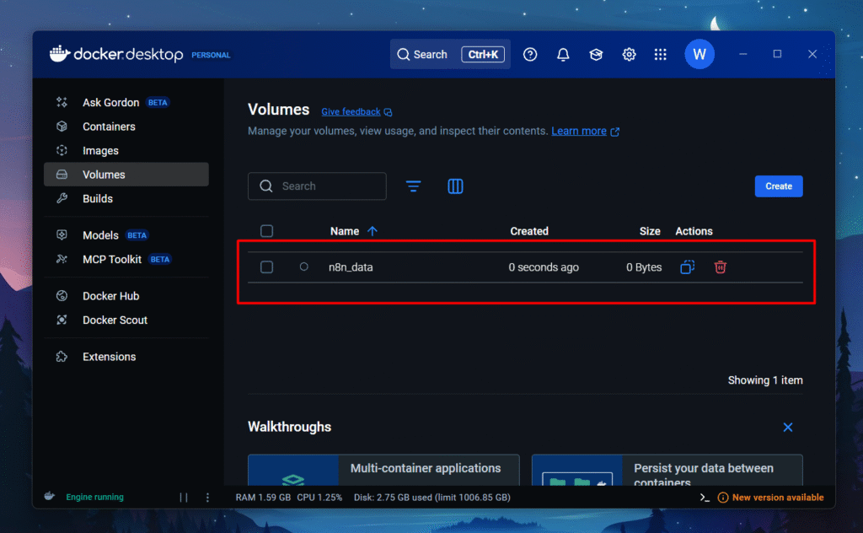Click the blue Create button

[x=778, y=186]
